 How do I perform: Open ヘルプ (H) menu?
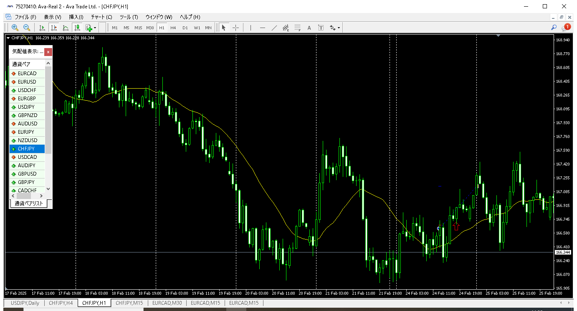tap(190, 17)
